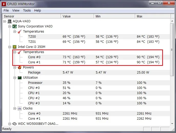Collapse the Utilization section
Screen dimensions: 176x133
click(x=15, y=78)
